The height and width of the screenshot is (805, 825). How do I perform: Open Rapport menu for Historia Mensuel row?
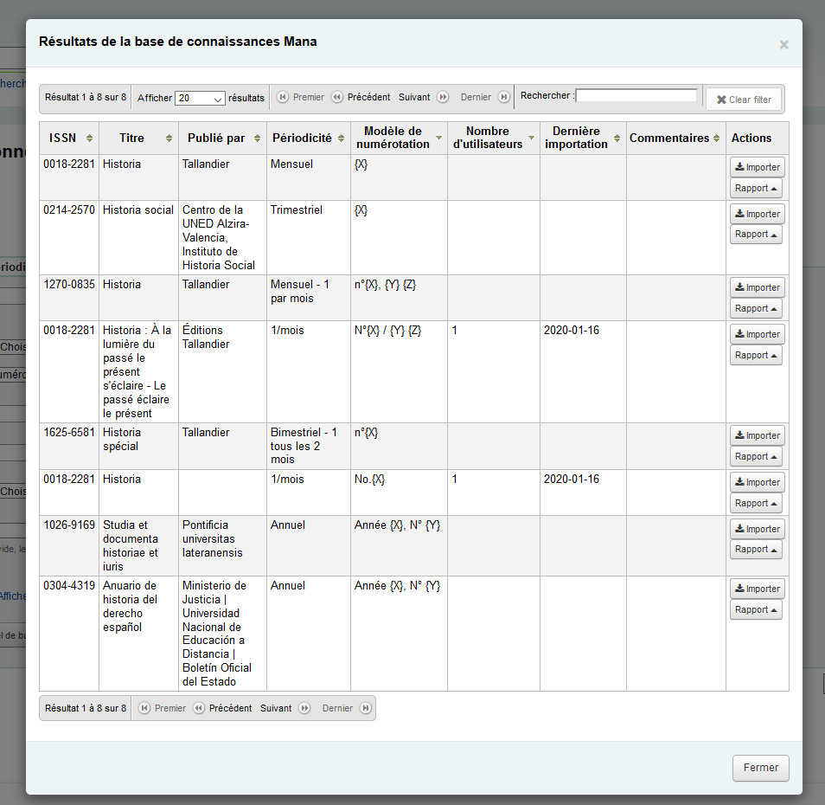(x=756, y=188)
